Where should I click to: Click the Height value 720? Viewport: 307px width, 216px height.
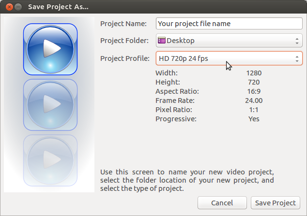pyautogui.click(x=254, y=82)
